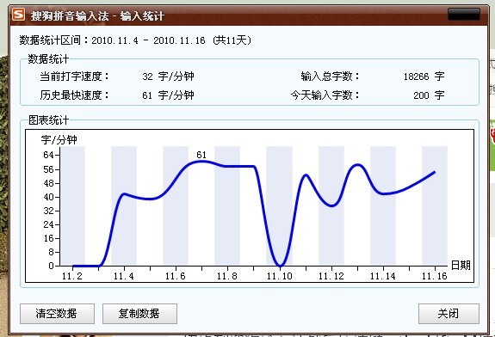Click black close box in title bar
495x337 pixels.
(x=464, y=15)
